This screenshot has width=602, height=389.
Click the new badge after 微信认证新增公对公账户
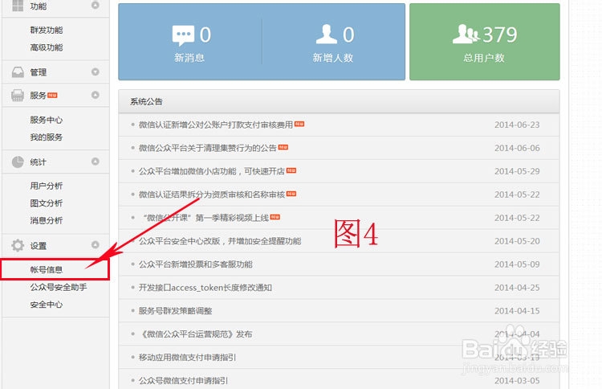[x=299, y=124]
